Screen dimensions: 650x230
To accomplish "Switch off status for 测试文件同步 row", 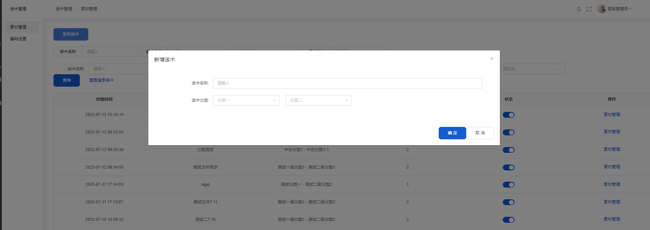I will click(x=508, y=167).
